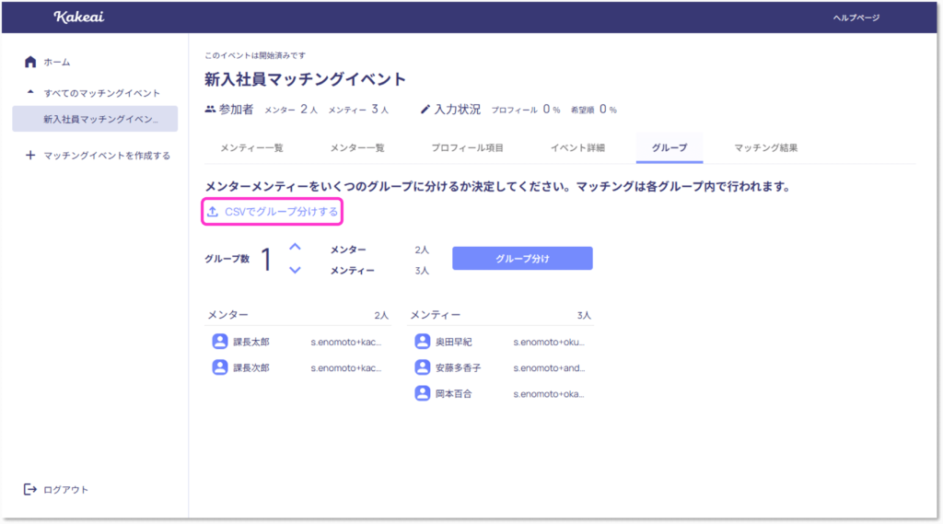
Task: Select the プロフィール項目 tab
Action: 467,147
